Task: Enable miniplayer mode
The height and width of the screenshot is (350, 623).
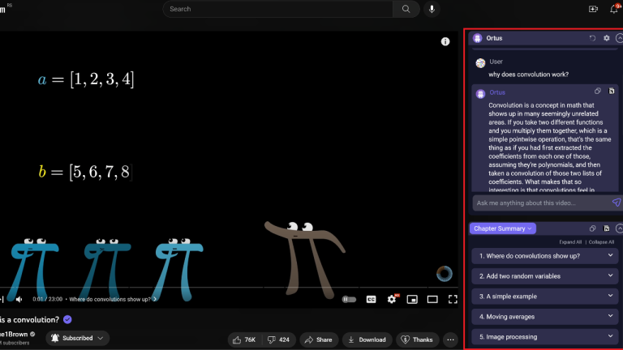Action: pos(412,299)
